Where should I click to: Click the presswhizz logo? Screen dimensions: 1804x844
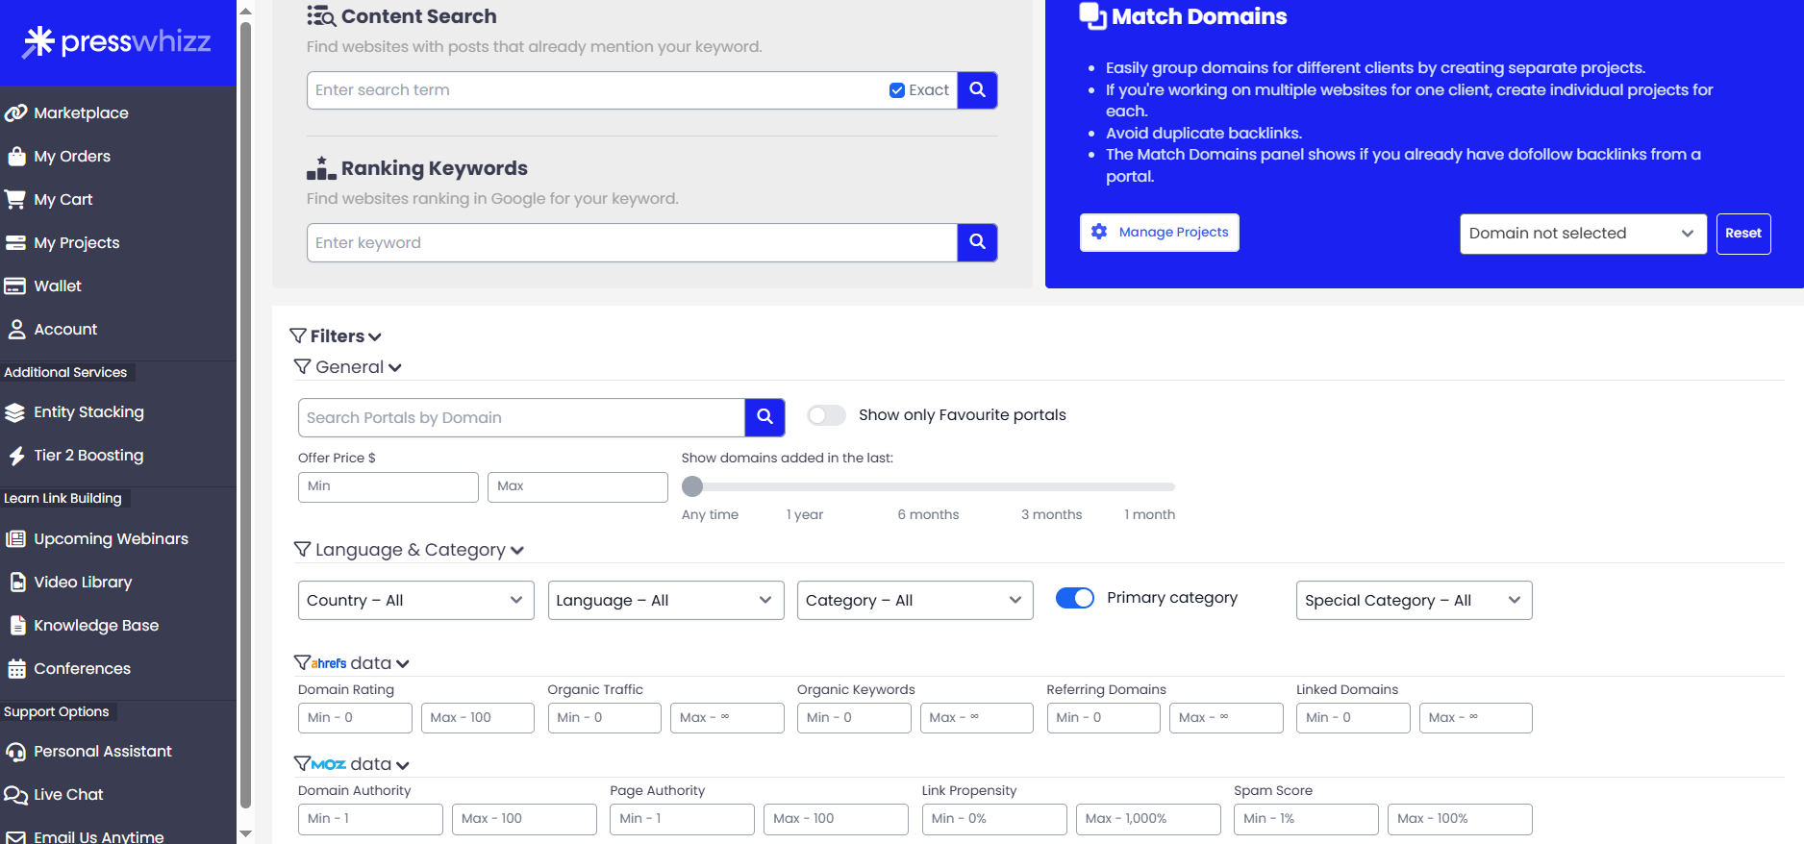click(117, 41)
